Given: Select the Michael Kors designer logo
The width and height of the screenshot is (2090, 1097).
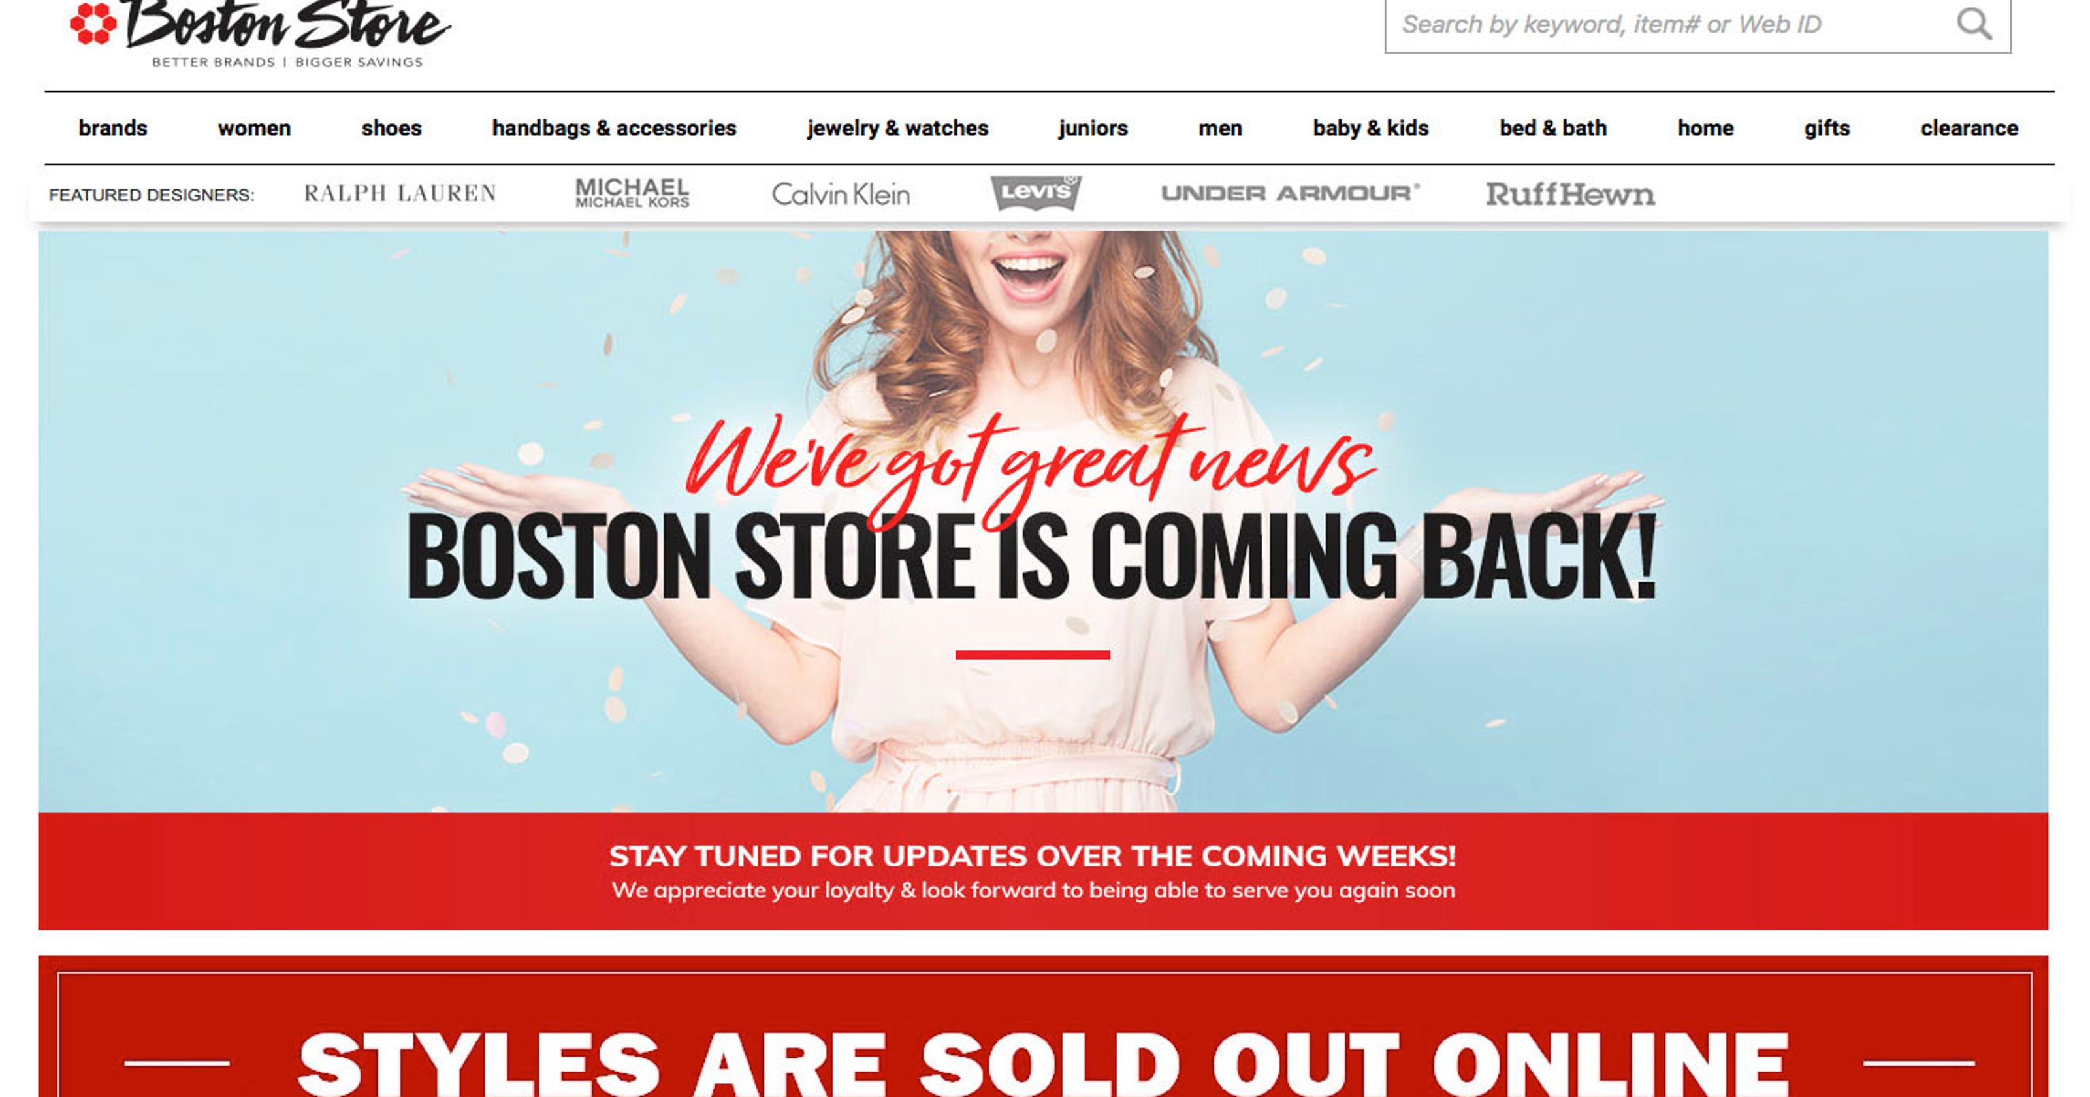Looking at the screenshot, I should point(632,193).
